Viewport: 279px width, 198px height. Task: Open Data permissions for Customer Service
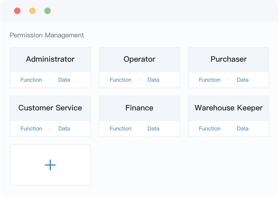[64, 128]
